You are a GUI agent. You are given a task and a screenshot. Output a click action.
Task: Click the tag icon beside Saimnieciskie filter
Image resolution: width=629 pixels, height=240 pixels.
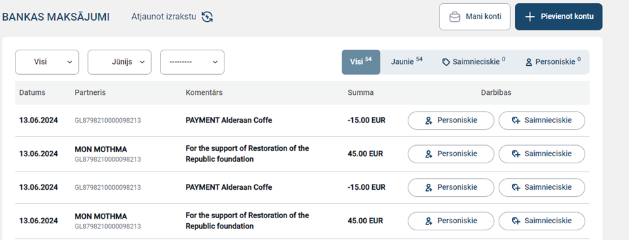tap(446, 62)
